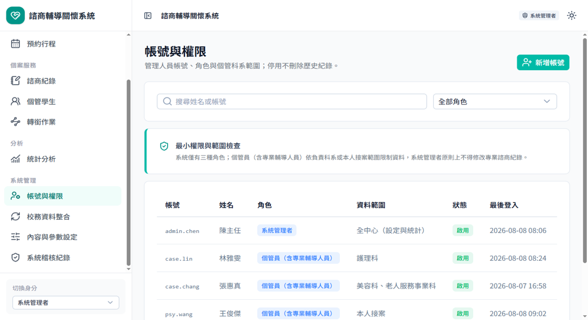
Task: Click 啟用 status in case.lin row
Action: 462,258
